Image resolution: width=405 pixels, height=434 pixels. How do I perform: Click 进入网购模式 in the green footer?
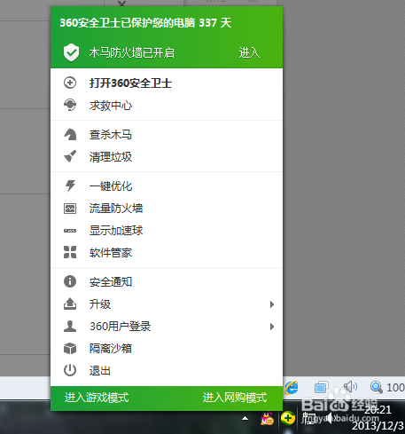235,398
